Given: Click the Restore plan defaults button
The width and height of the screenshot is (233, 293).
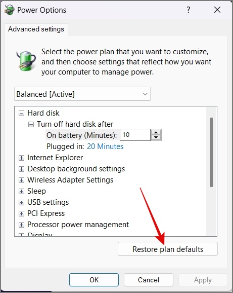Looking at the screenshot, I should coord(168,249).
